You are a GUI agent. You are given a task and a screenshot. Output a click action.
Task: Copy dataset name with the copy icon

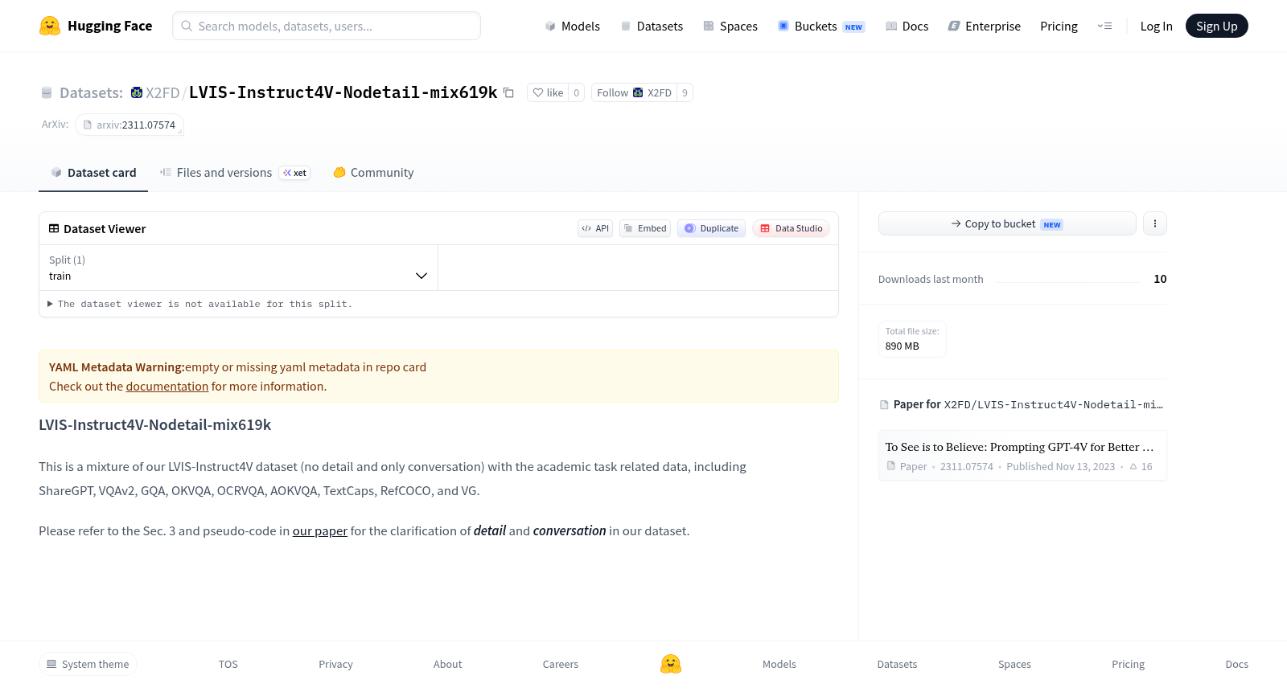pyautogui.click(x=508, y=92)
